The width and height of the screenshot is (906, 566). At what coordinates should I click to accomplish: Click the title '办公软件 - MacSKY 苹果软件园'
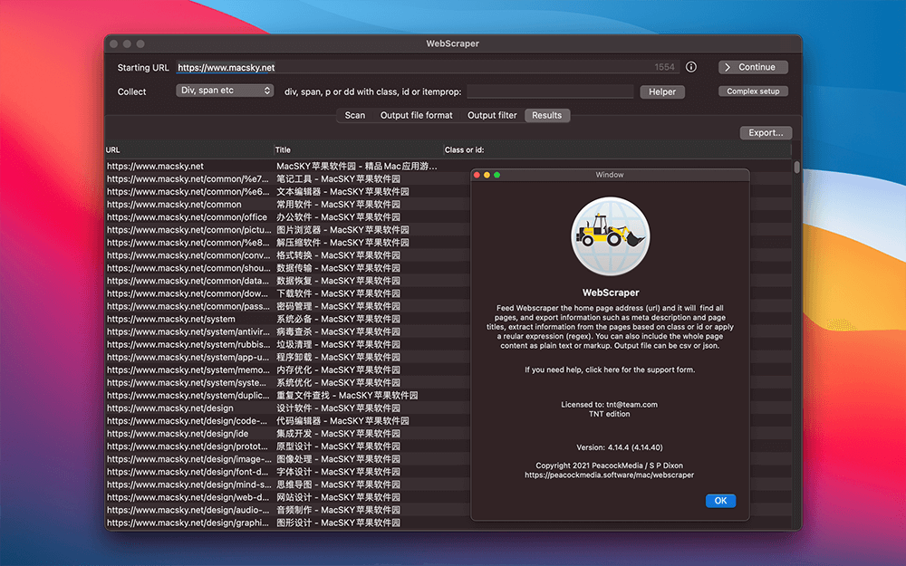(338, 217)
